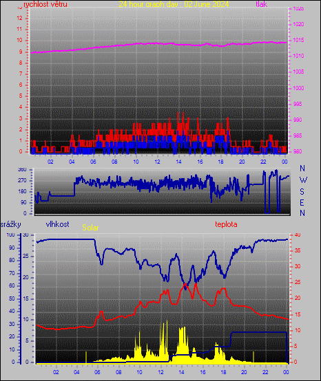Click the '360' wind direction axis value
Image resolution: width=321 pixels, height=381 pixels.
coord(22,170)
